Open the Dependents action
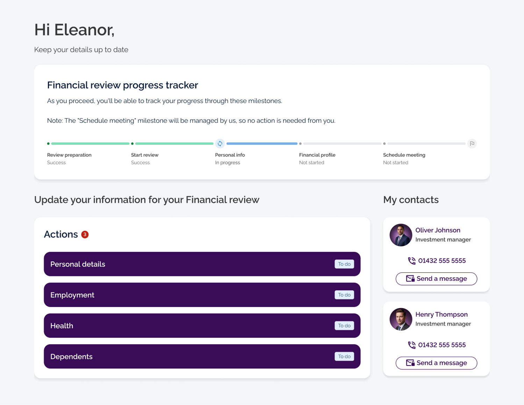This screenshot has height=405, width=524. (202, 356)
